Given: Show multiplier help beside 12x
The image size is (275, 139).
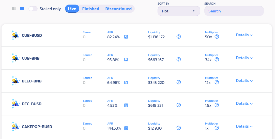Looking at the screenshot, I should pos(217,82).
